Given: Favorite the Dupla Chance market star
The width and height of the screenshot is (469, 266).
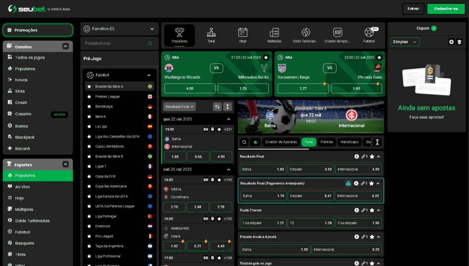Looking at the screenshot, I should pos(372,211).
